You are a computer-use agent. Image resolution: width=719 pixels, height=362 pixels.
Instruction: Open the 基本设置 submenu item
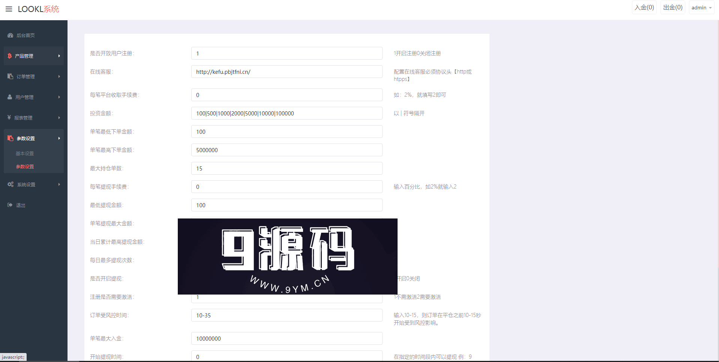click(25, 154)
